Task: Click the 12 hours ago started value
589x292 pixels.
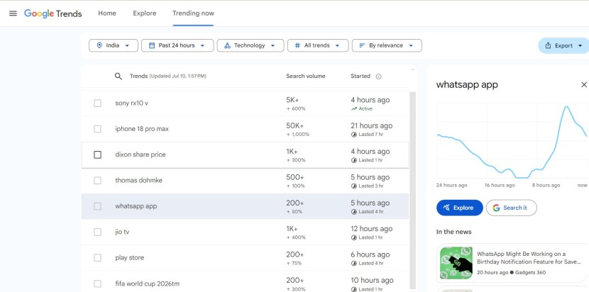Action: point(372,229)
